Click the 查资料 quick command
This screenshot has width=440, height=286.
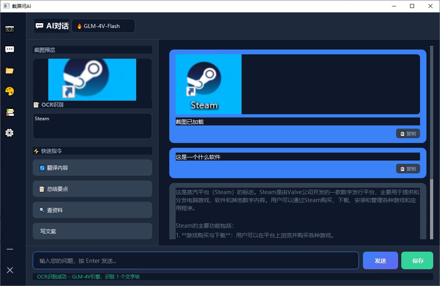[92, 210]
